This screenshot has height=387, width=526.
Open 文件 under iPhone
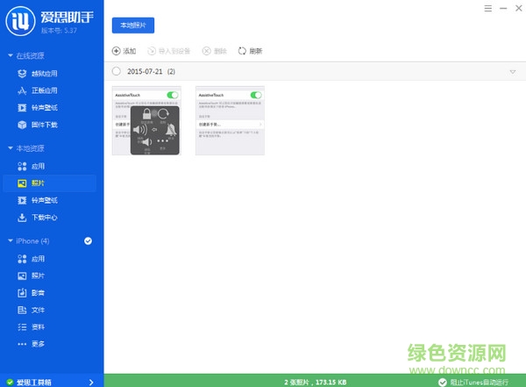pos(38,309)
